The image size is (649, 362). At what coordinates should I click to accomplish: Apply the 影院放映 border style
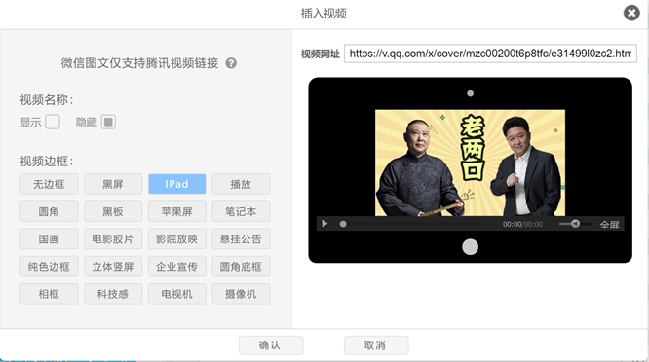176,238
